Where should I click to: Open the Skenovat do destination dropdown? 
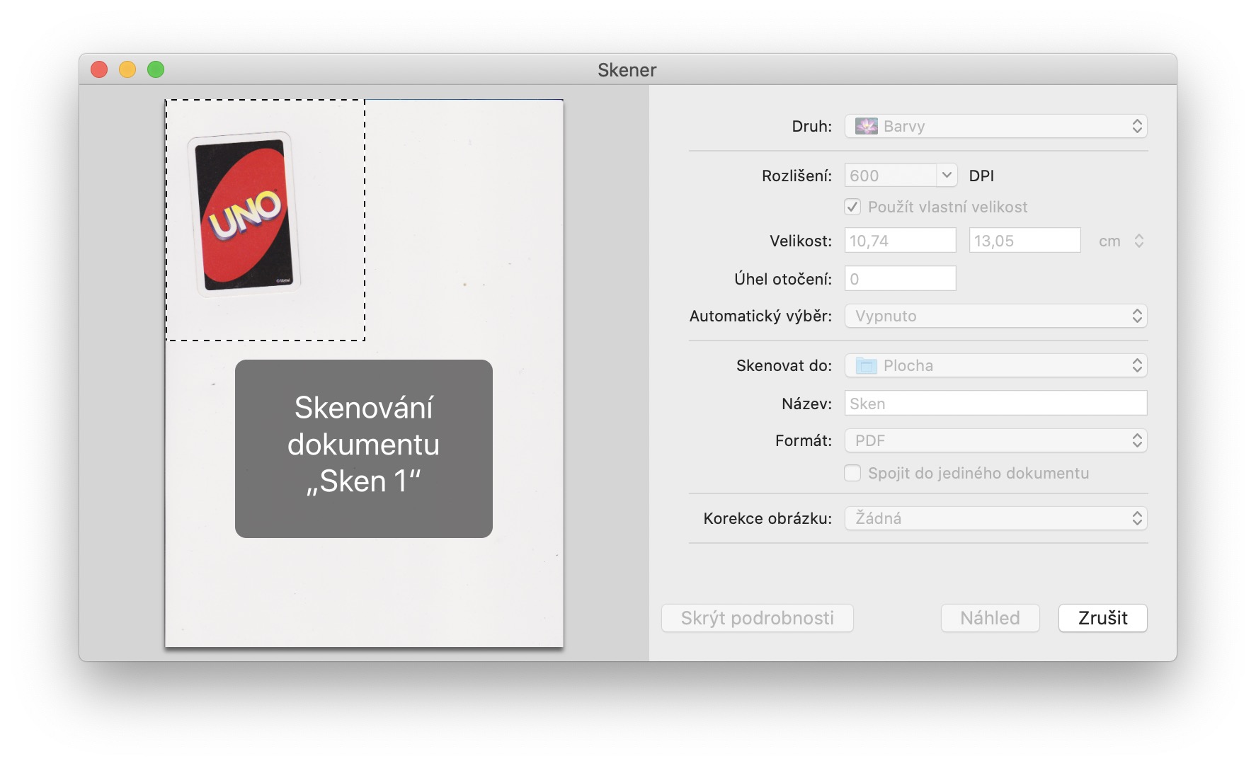(x=995, y=365)
